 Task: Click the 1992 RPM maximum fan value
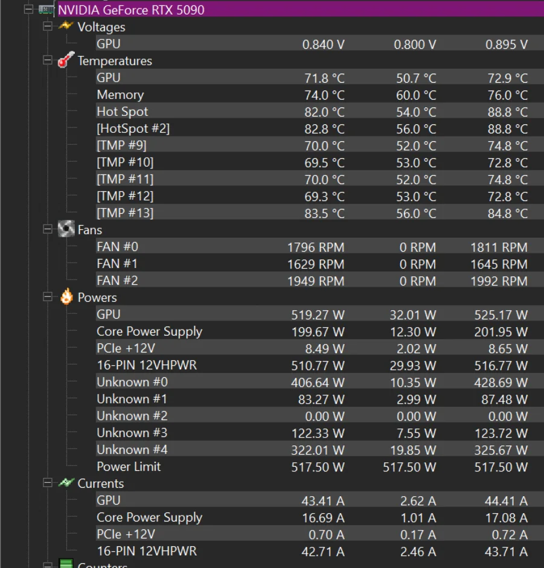click(499, 281)
